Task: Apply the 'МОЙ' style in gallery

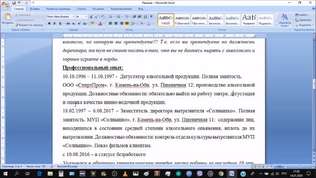Action: (165, 20)
